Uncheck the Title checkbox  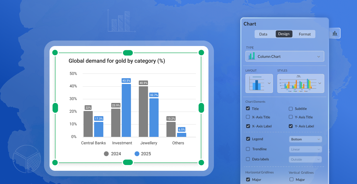[x=248, y=109]
